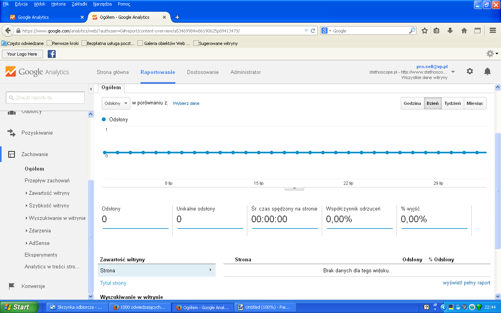Image resolution: width=501 pixels, height=313 pixels.
Task: Click the Konwersje flag icon
Action: (12, 286)
